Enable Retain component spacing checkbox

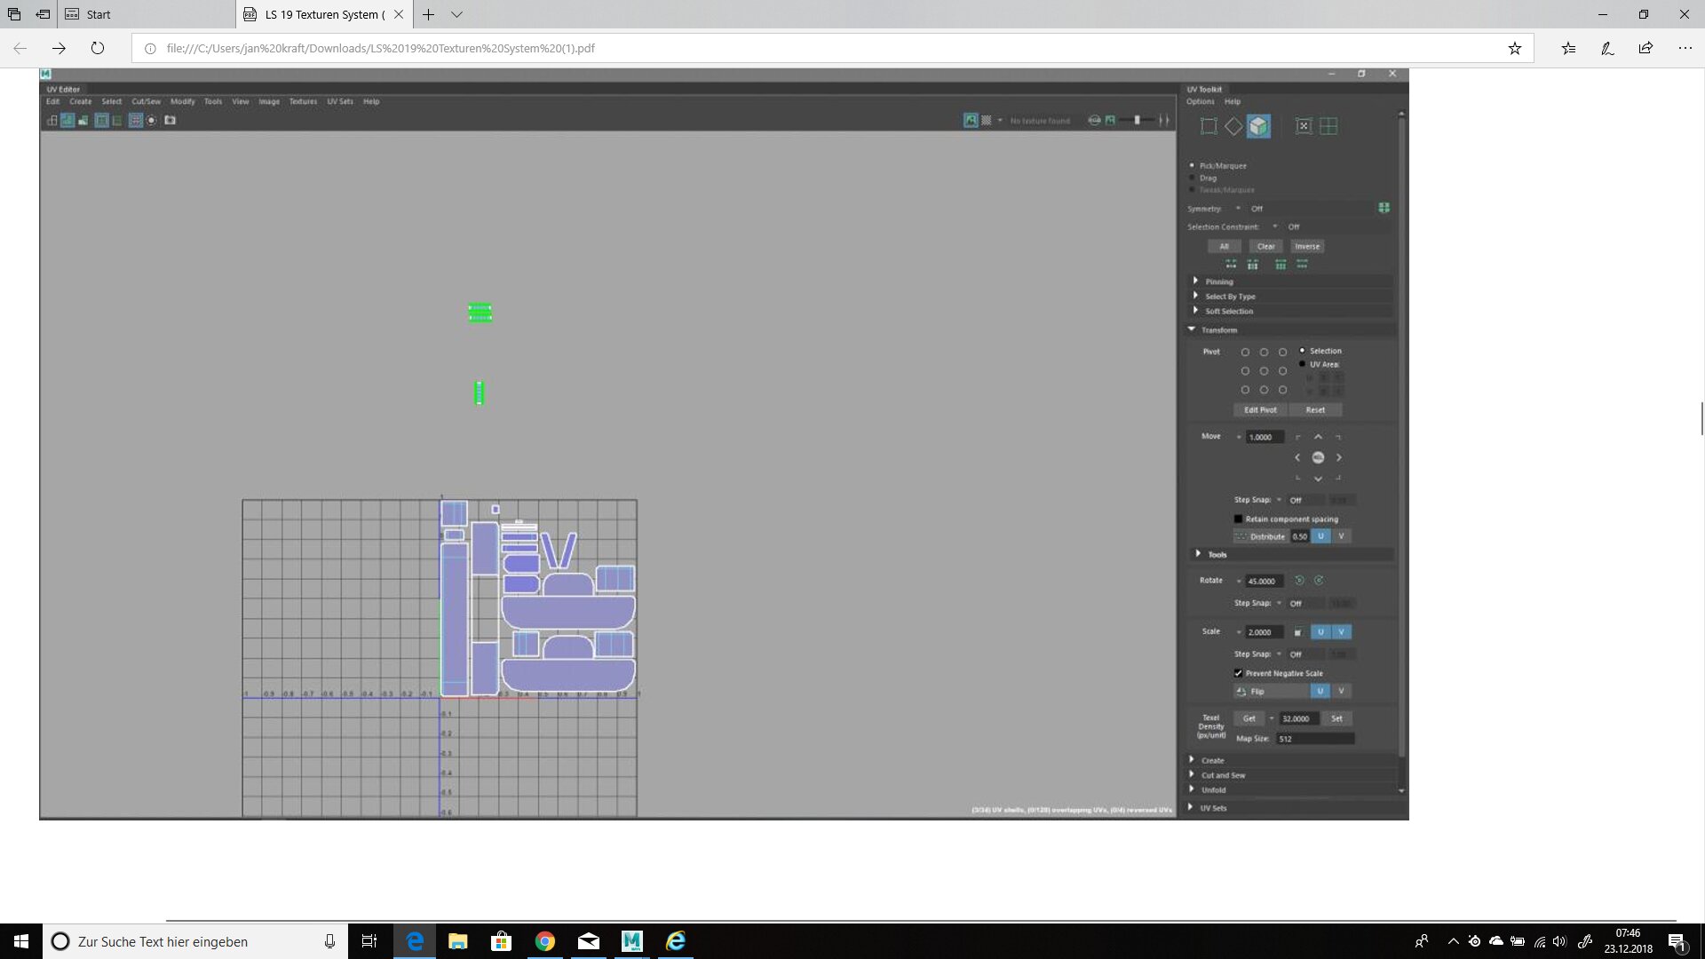[1238, 519]
